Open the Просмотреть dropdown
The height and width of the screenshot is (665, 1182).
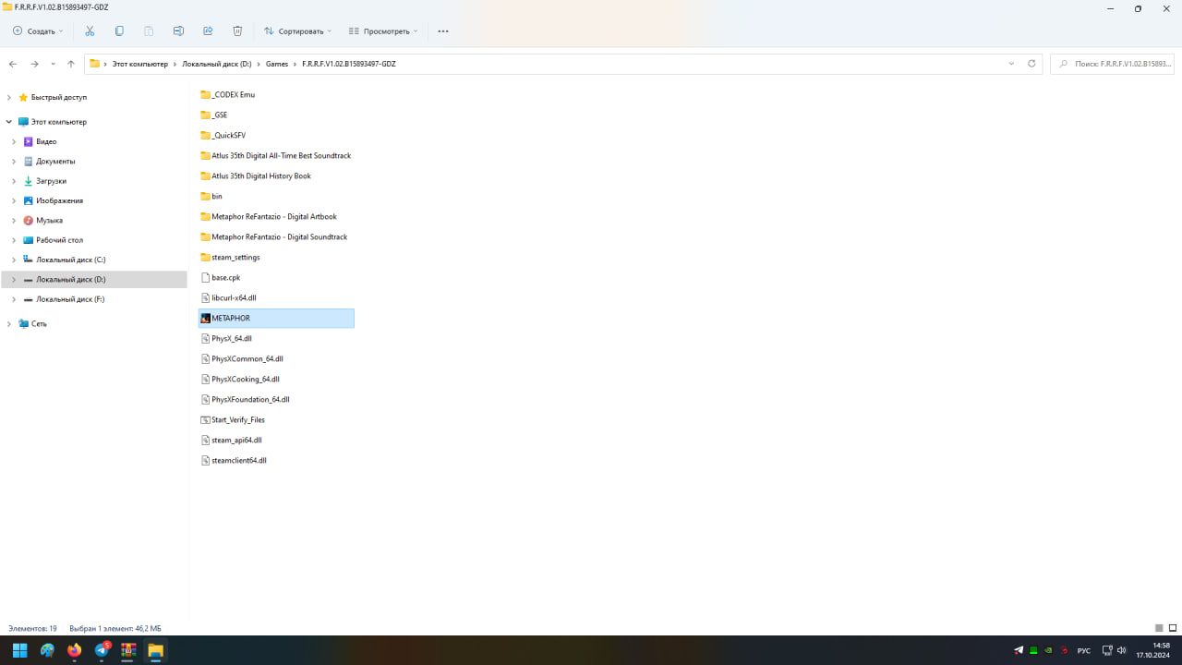(x=383, y=30)
